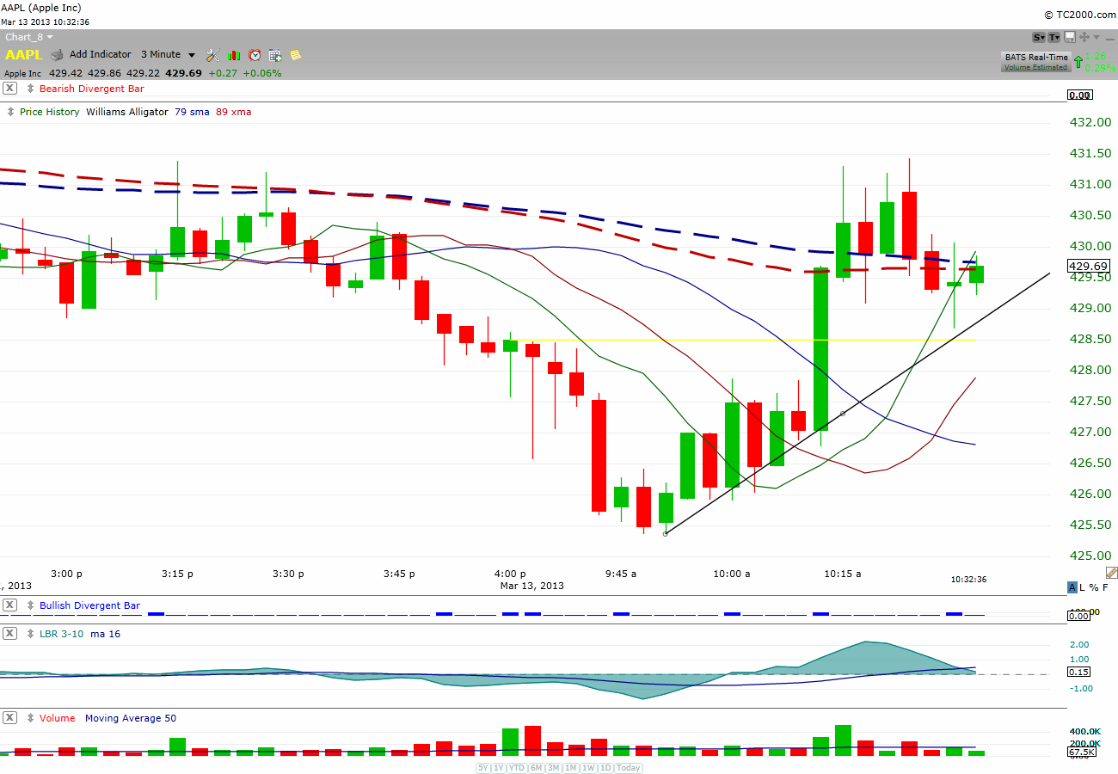
Task: Click the 429.69 current price tag
Action: pyautogui.click(x=1089, y=267)
